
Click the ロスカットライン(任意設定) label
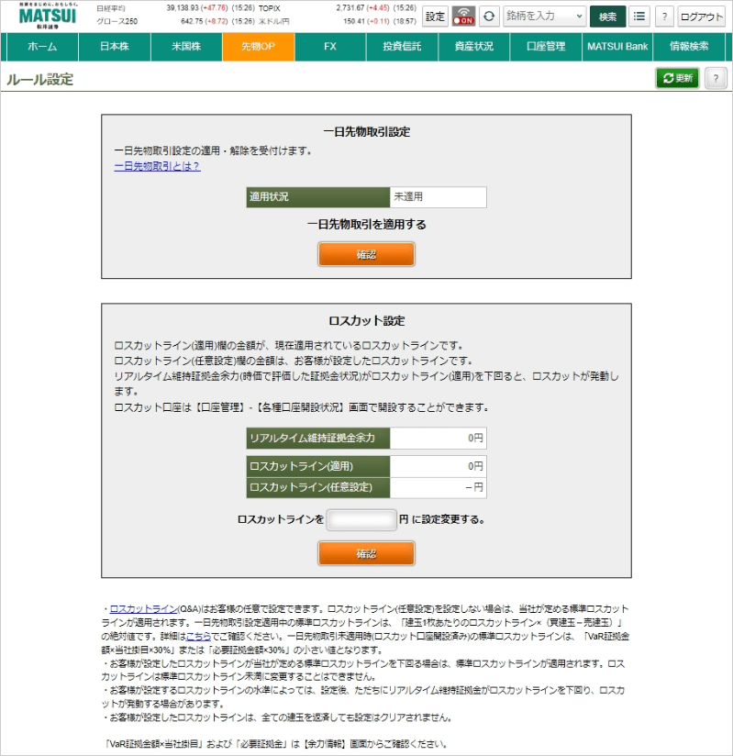[x=318, y=487]
